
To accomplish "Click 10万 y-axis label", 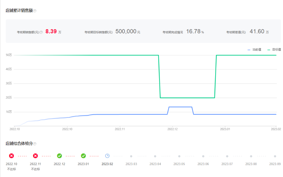I will (9, 112).
